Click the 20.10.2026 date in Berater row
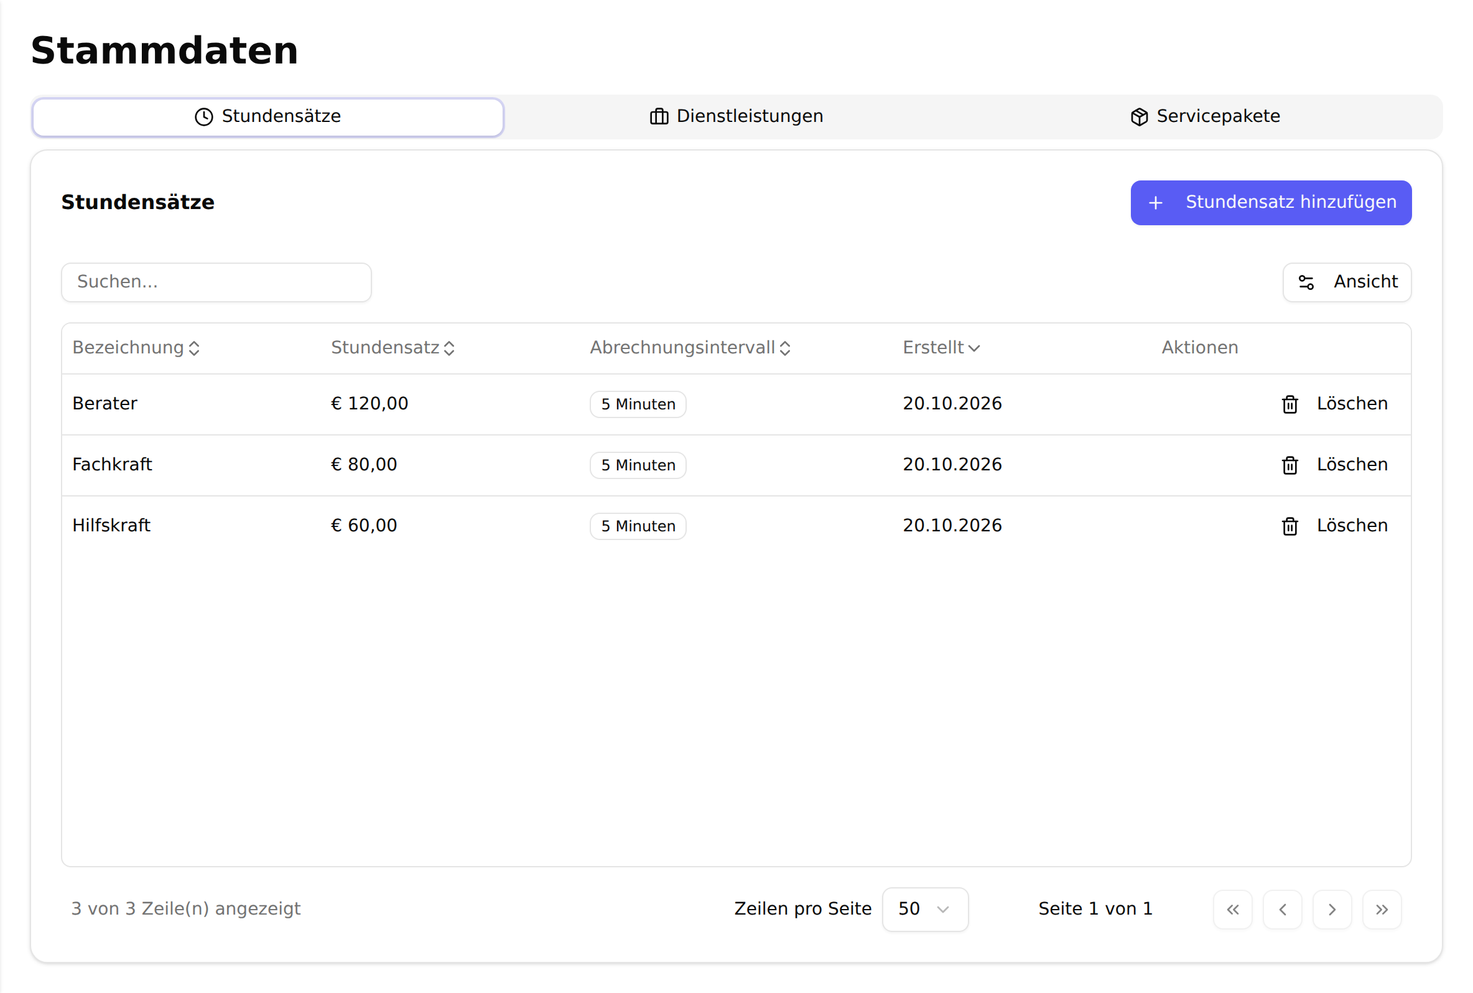 coord(952,404)
